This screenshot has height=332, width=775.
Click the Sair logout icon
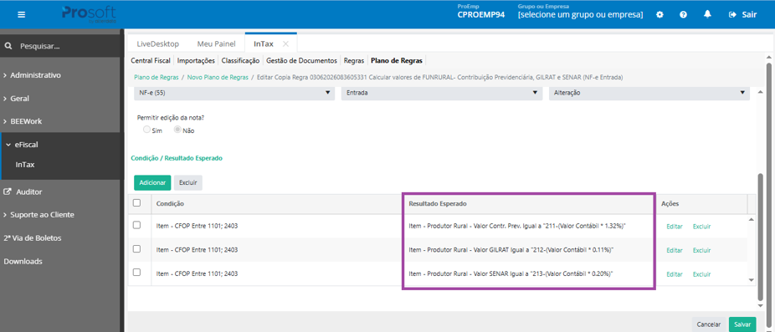point(732,15)
